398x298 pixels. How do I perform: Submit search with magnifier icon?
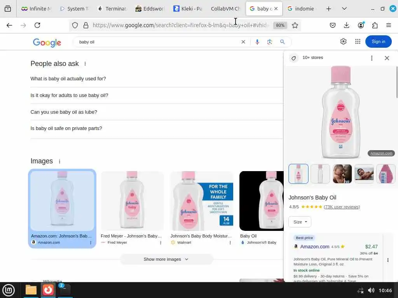282,42
